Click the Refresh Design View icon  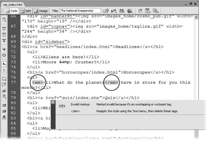point(140,11)
